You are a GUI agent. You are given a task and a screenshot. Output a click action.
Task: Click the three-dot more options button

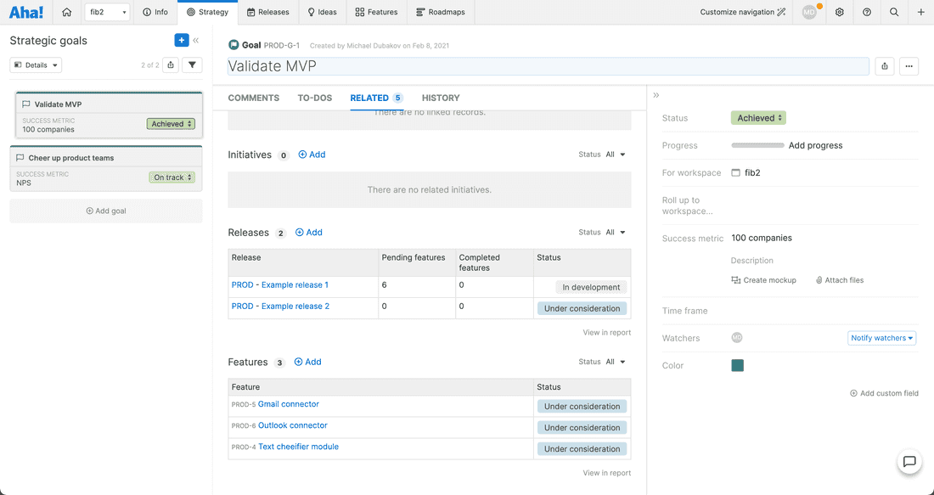(x=909, y=66)
